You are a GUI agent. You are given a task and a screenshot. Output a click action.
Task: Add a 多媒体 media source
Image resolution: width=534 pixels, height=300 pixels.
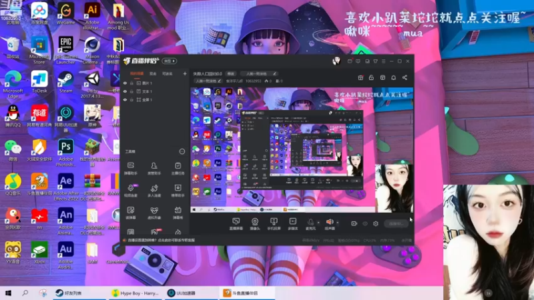pyautogui.click(x=292, y=224)
